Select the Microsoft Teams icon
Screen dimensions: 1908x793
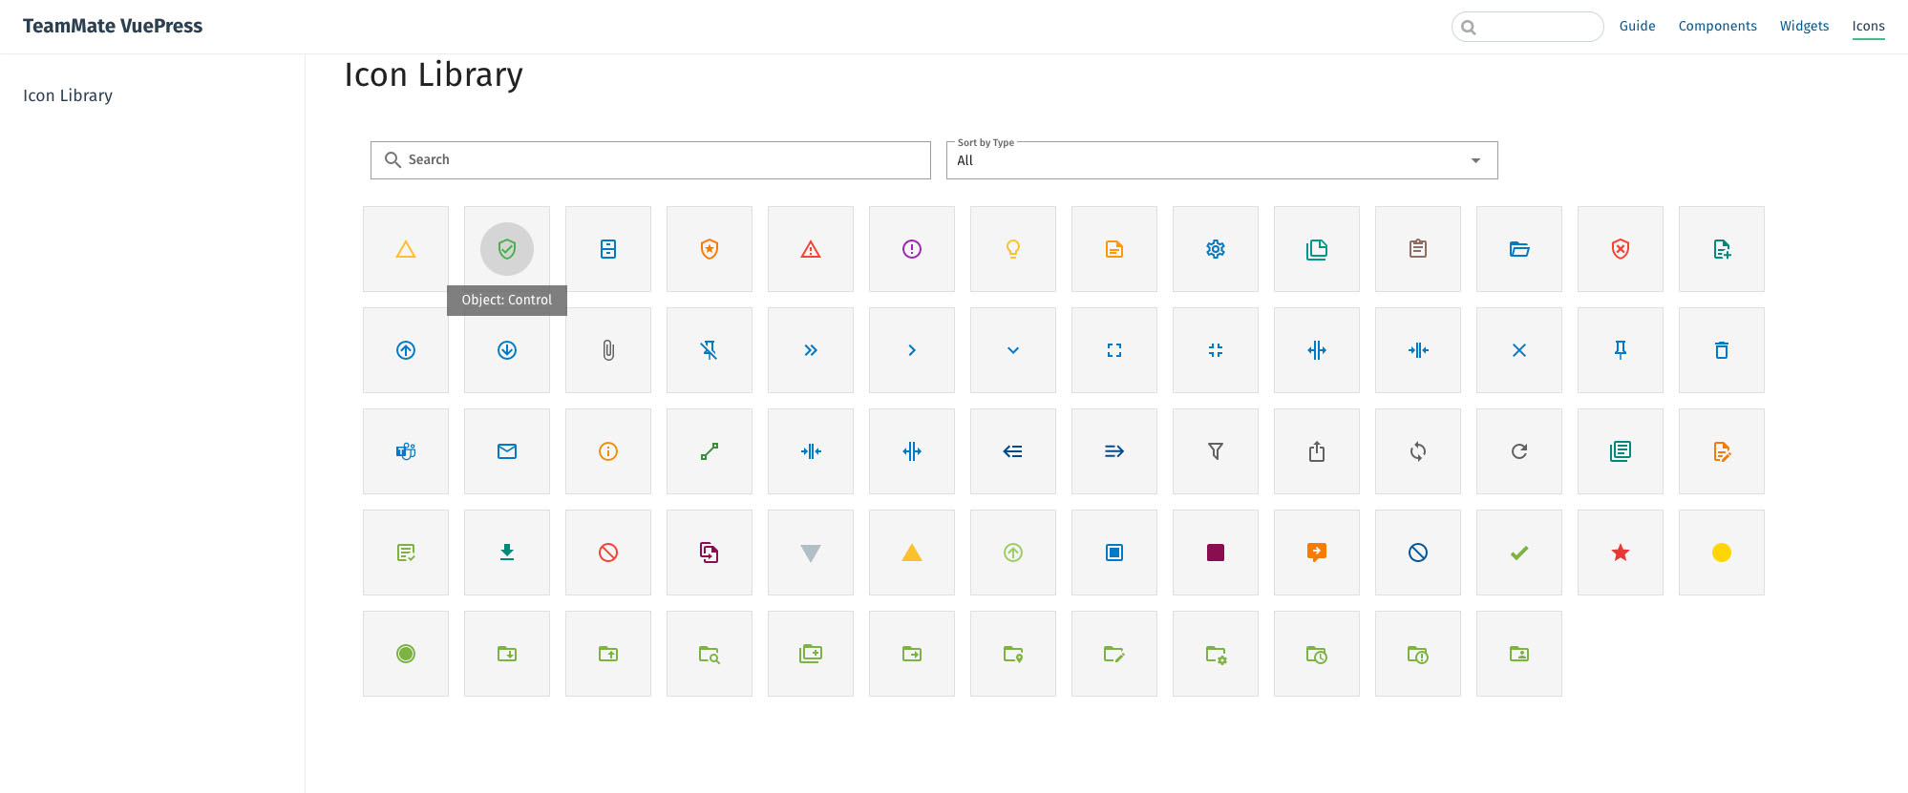click(x=406, y=451)
